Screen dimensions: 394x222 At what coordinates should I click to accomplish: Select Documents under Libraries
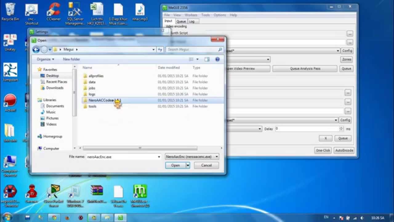(x=55, y=106)
